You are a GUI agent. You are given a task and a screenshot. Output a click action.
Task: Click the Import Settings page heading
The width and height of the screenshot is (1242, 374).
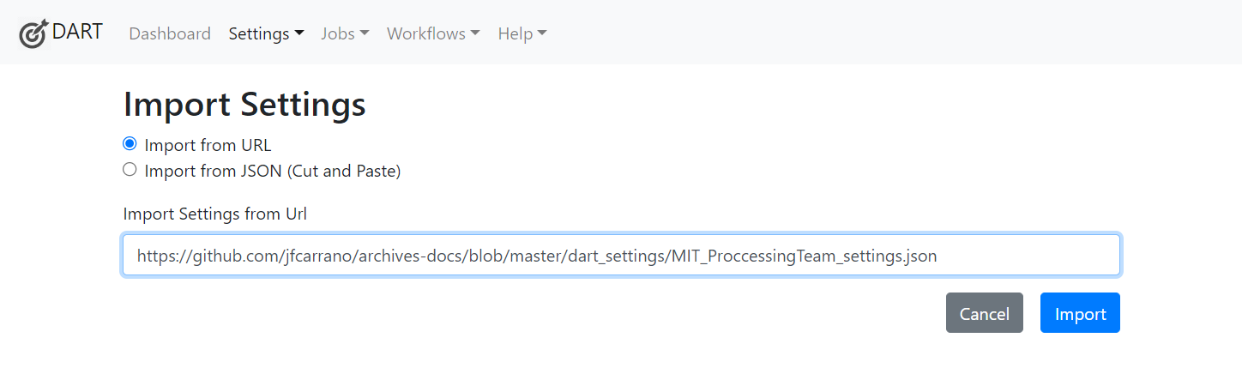tap(244, 105)
